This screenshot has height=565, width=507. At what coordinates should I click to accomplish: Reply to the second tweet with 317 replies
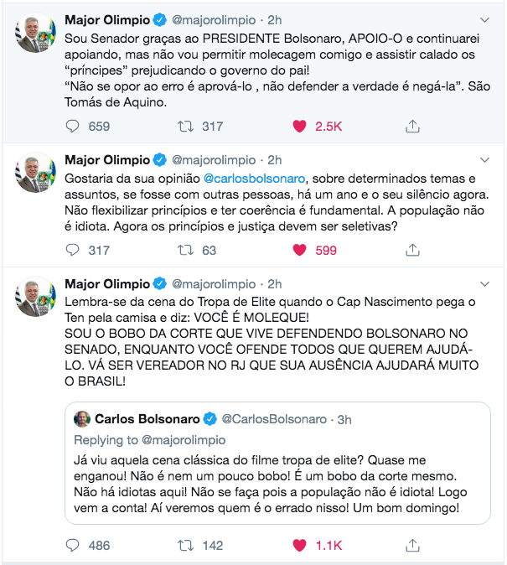[74, 250]
